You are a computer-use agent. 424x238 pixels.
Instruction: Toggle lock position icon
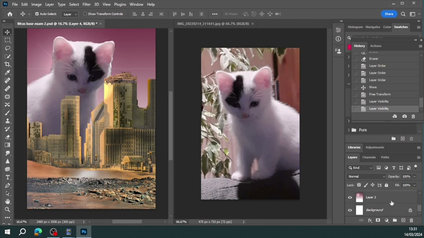pyautogui.click(x=373, y=185)
